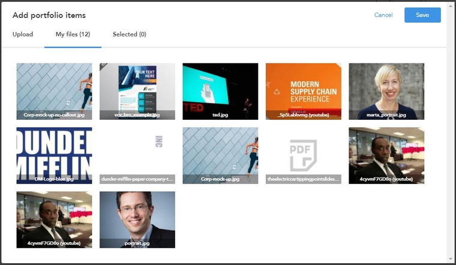Choose the dunder-mifflin-paper-company thumbnail
The height and width of the screenshot is (265, 456).
[137, 155]
